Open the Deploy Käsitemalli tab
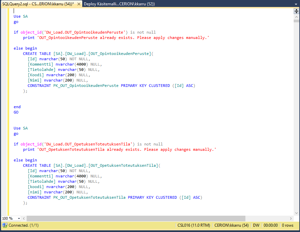 (119, 4)
